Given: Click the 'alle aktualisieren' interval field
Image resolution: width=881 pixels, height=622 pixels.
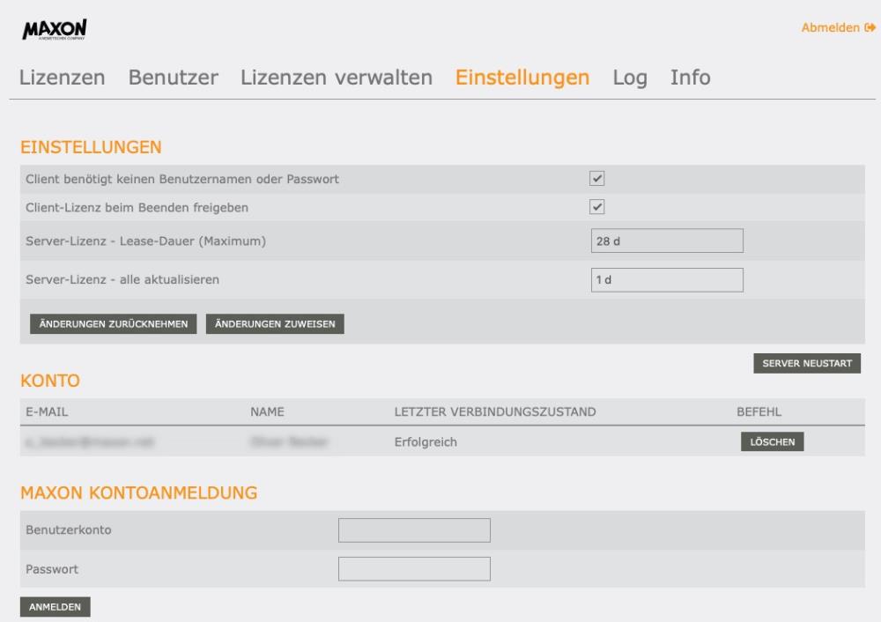Looking at the screenshot, I should (667, 280).
